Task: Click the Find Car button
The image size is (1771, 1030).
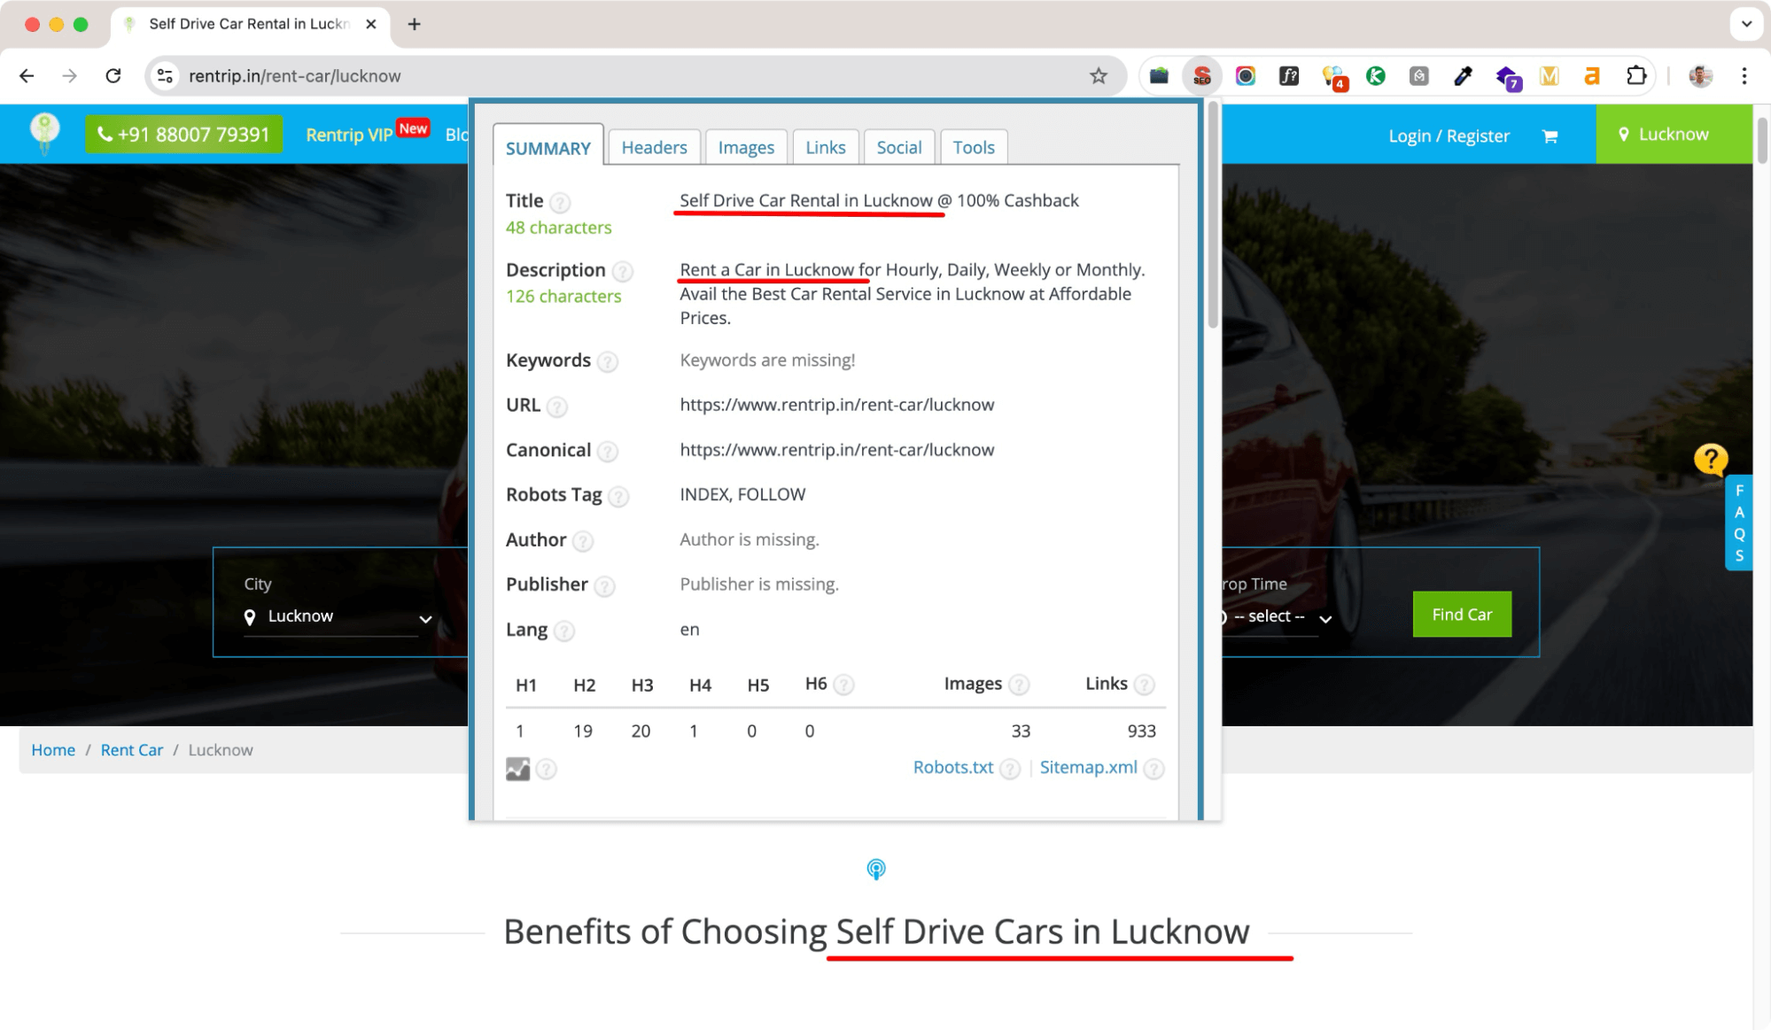Action: (x=1461, y=614)
